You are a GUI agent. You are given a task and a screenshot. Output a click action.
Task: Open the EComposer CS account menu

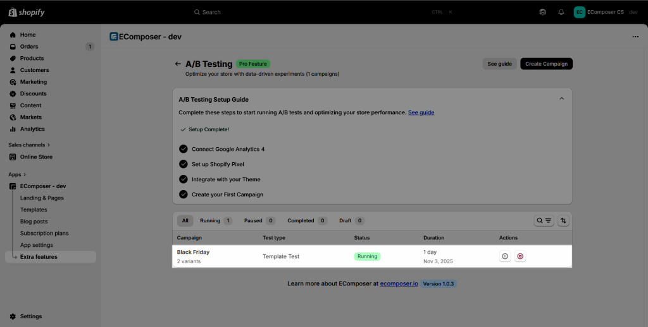click(604, 12)
